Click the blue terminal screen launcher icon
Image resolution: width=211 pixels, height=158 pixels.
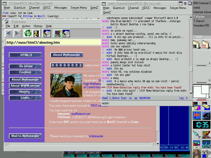197,115
